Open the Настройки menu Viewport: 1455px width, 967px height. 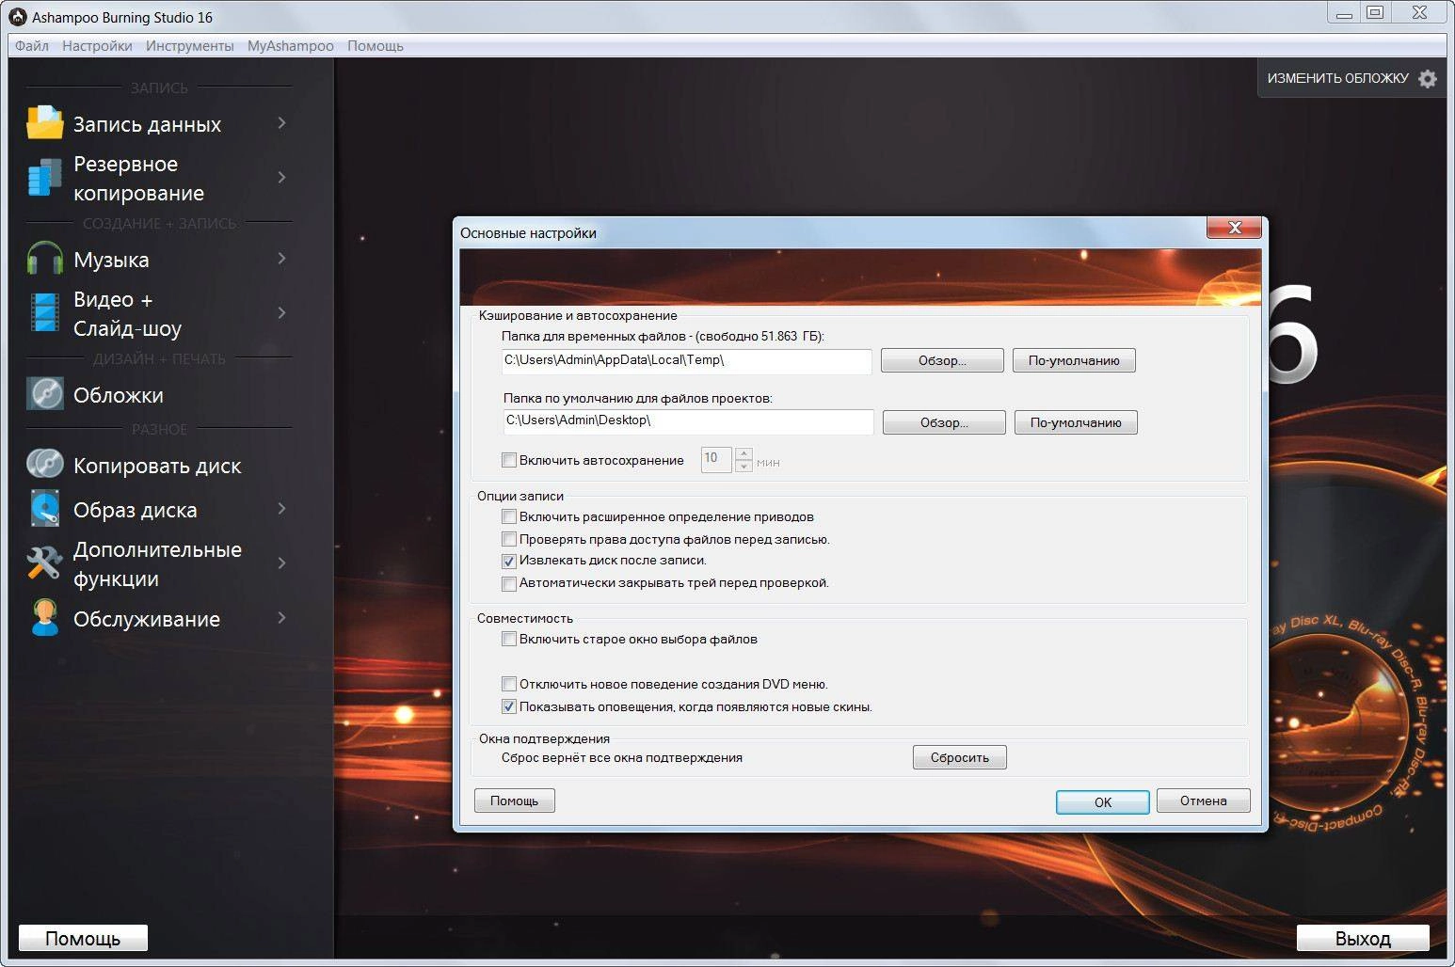click(x=97, y=46)
